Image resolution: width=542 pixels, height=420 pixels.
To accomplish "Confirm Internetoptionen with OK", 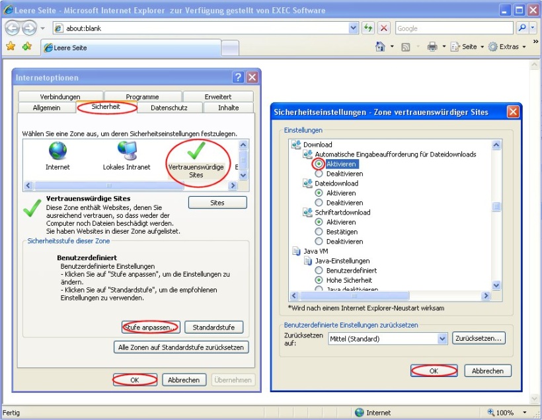I will tap(135, 380).
